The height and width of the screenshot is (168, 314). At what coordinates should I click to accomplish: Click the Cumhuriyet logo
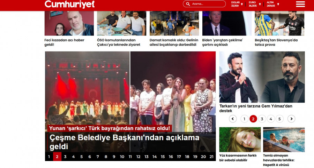coord(69,4)
